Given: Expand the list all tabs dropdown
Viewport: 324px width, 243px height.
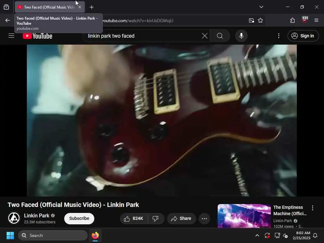Looking at the screenshot, I should coord(261,7).
